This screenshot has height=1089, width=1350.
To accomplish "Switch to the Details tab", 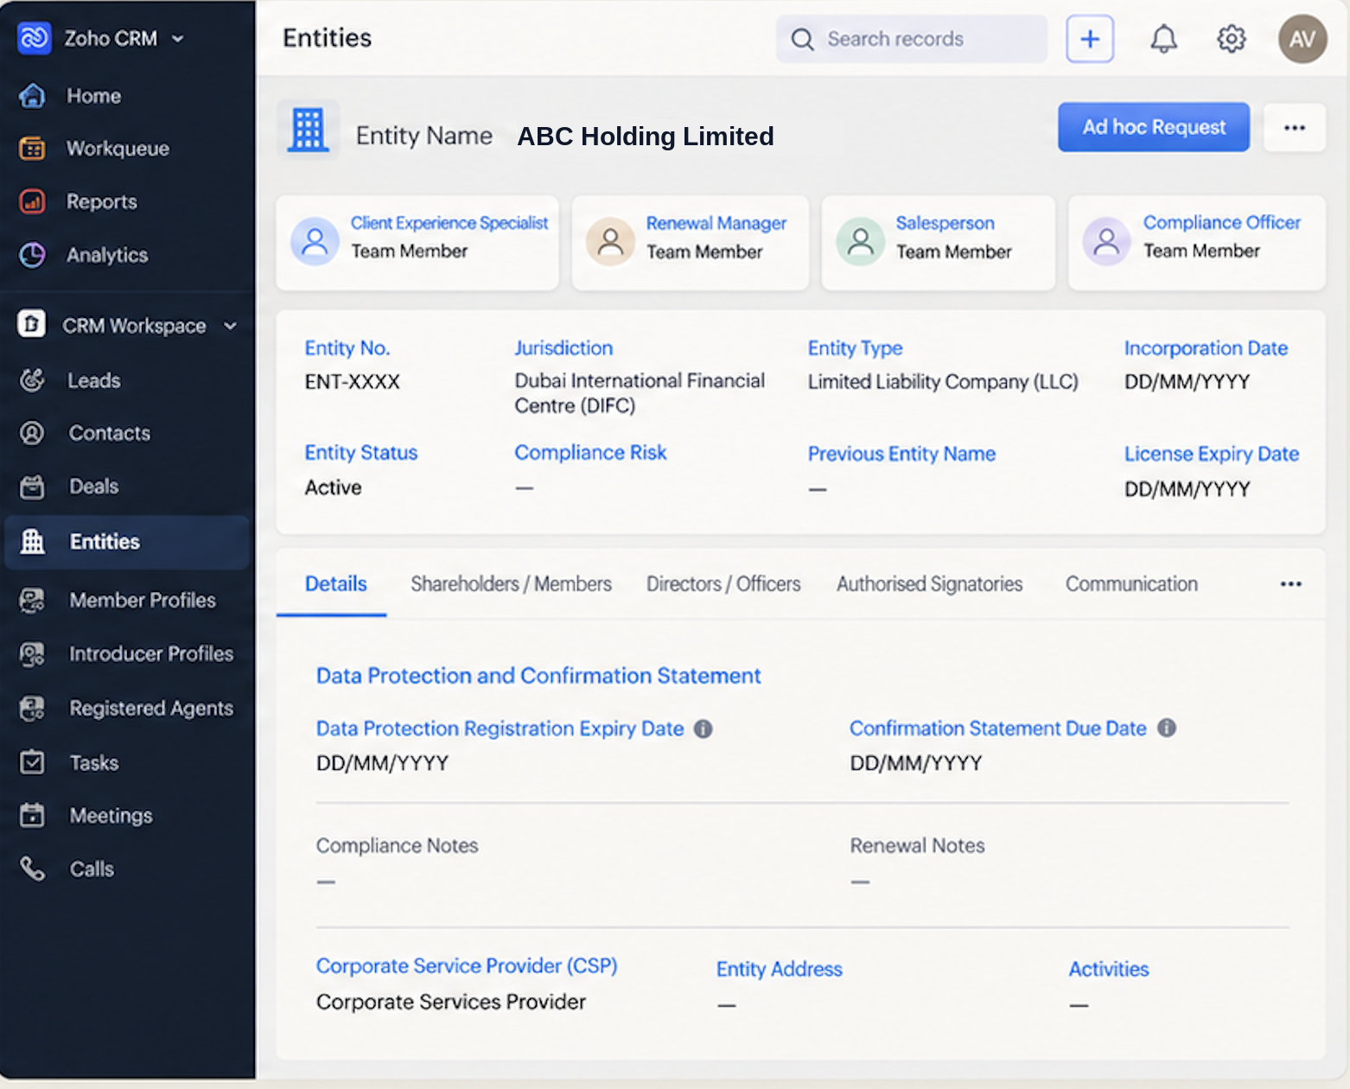I will coord(336,584).
